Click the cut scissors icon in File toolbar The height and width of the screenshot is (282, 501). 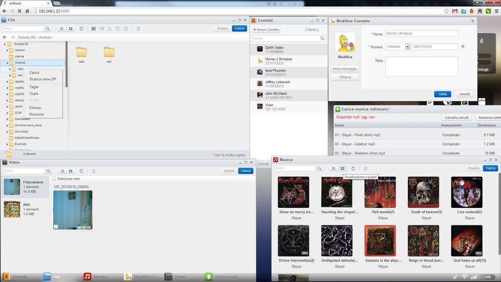[110, 29]
